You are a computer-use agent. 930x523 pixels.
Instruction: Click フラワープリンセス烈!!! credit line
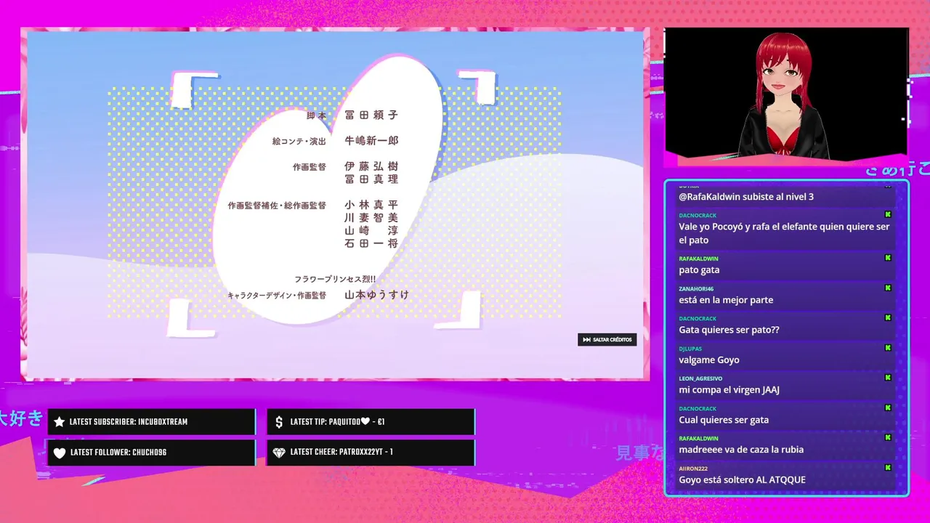click(335, 279)
